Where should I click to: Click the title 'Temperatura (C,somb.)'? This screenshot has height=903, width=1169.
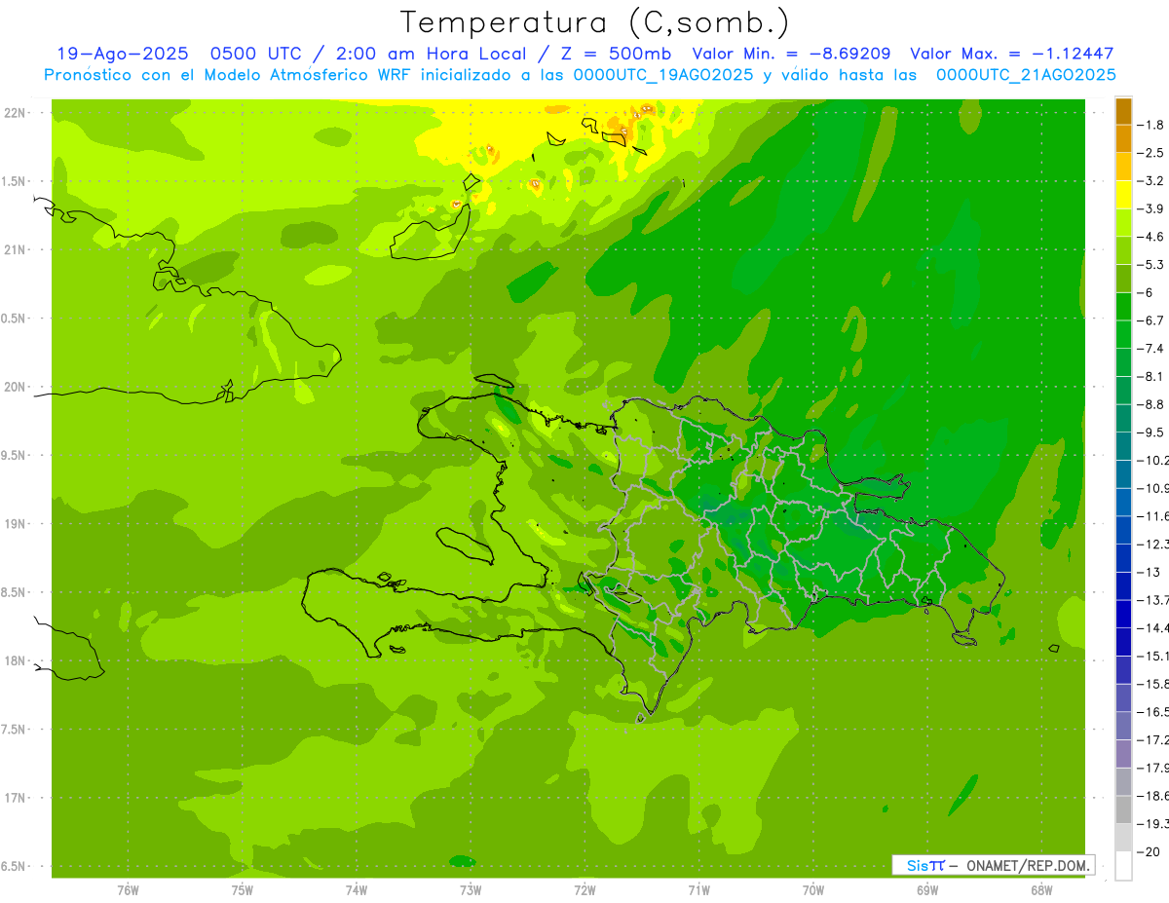(x=595, y=22)
